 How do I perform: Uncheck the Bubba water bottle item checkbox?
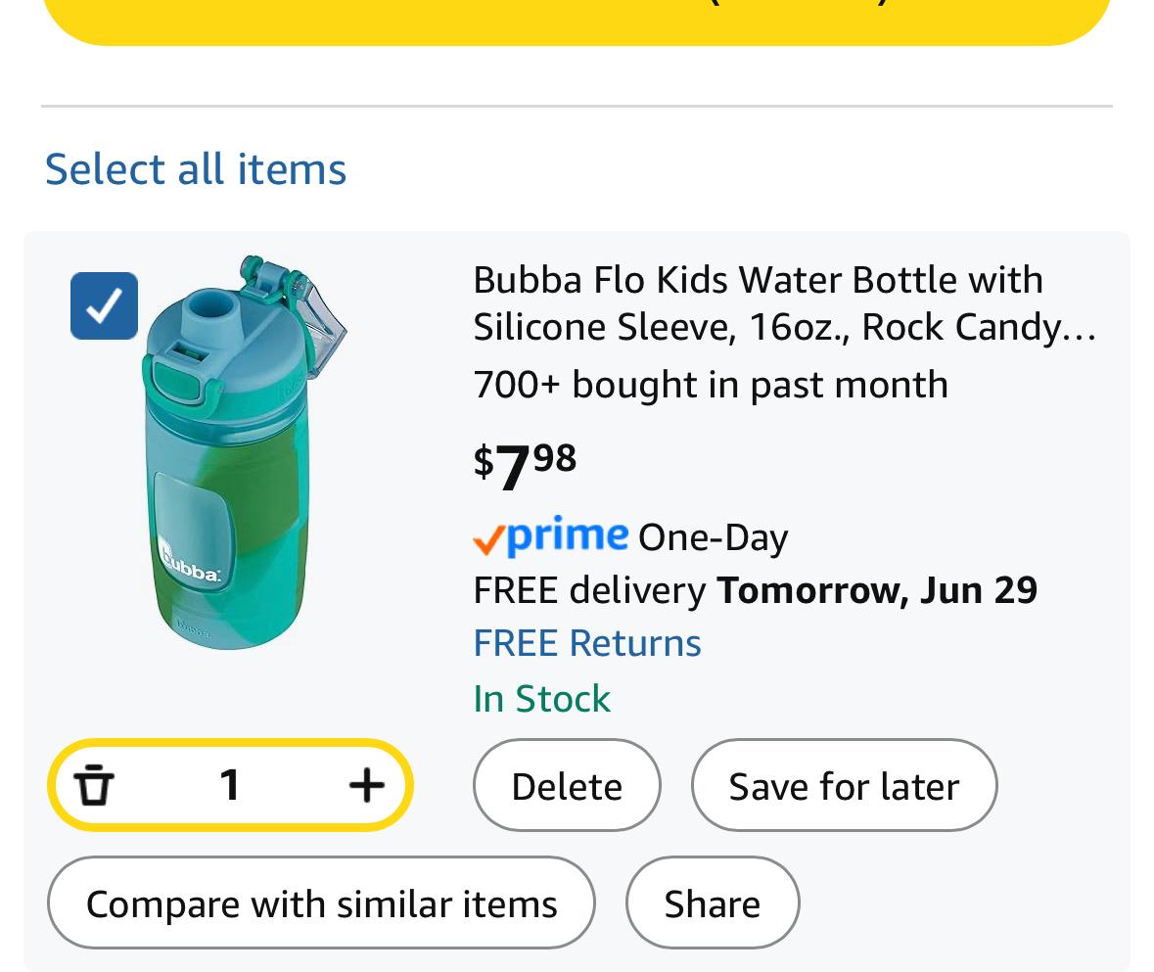click(104, 305)
